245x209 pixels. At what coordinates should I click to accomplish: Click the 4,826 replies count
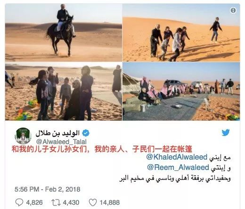tap(34, 202)
